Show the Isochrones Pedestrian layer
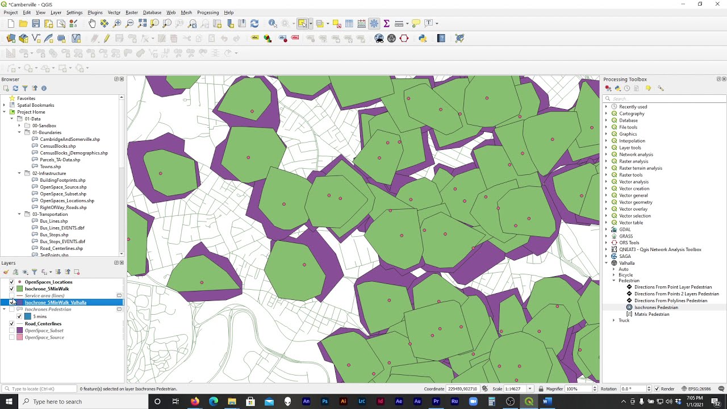The width and height of the screenshot is (727, 409). [11, 310]
